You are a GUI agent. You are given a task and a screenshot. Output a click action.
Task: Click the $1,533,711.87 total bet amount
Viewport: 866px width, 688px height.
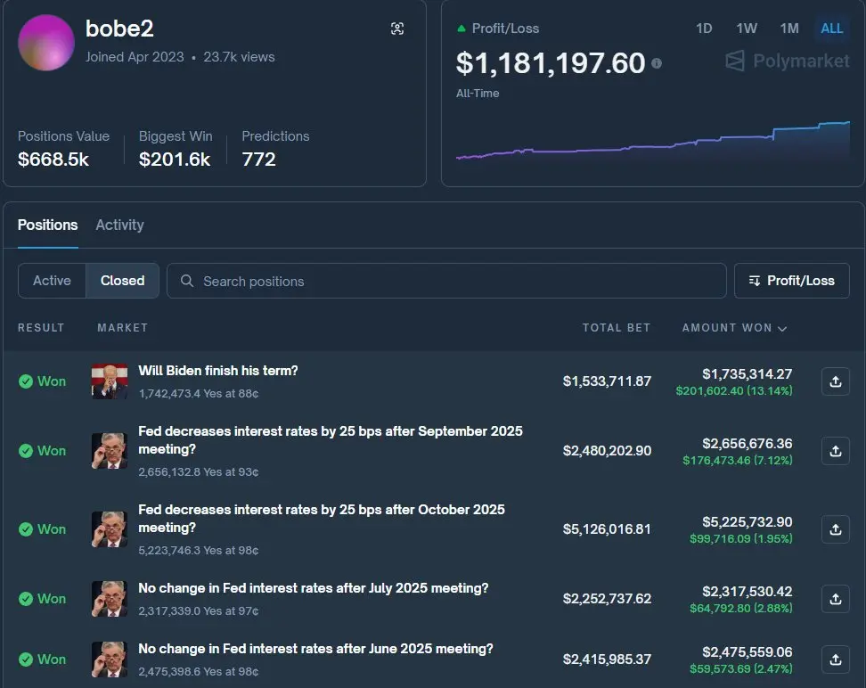607,381
